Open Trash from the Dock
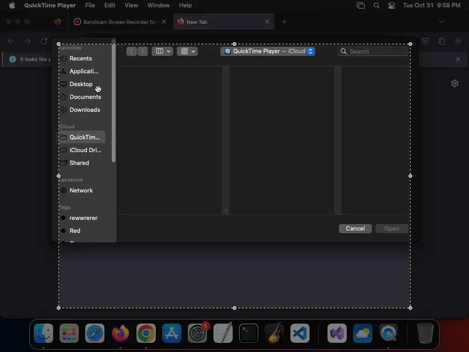This screenshot has height=352, width=469. [425, 333]
